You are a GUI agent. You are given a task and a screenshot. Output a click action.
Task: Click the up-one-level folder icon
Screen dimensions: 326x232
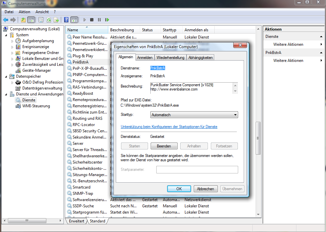(23, 20)
